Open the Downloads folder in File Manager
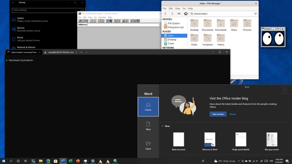Viewport: 292px width, 164px height. 221,25
